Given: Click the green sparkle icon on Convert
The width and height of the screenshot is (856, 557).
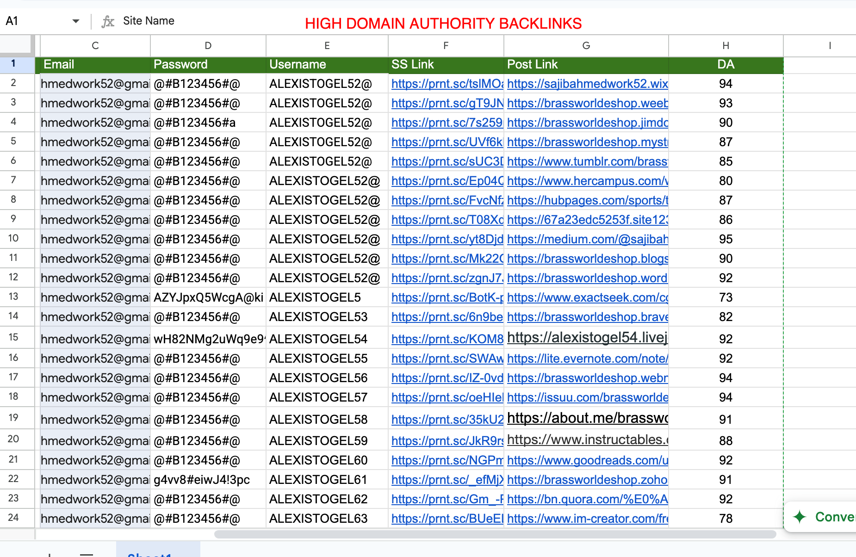Looking at the screenshot, I should coord(799,517).
